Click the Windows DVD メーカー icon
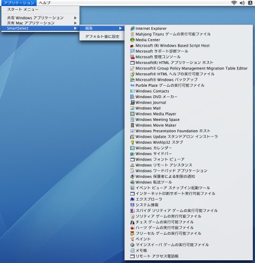Image resolution: width=255 pixels, height=263 pixels. point(132,97)
